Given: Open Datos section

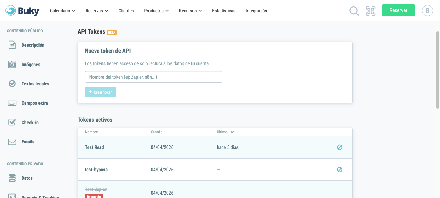Looking at the screenshot, I should point(27,178).
